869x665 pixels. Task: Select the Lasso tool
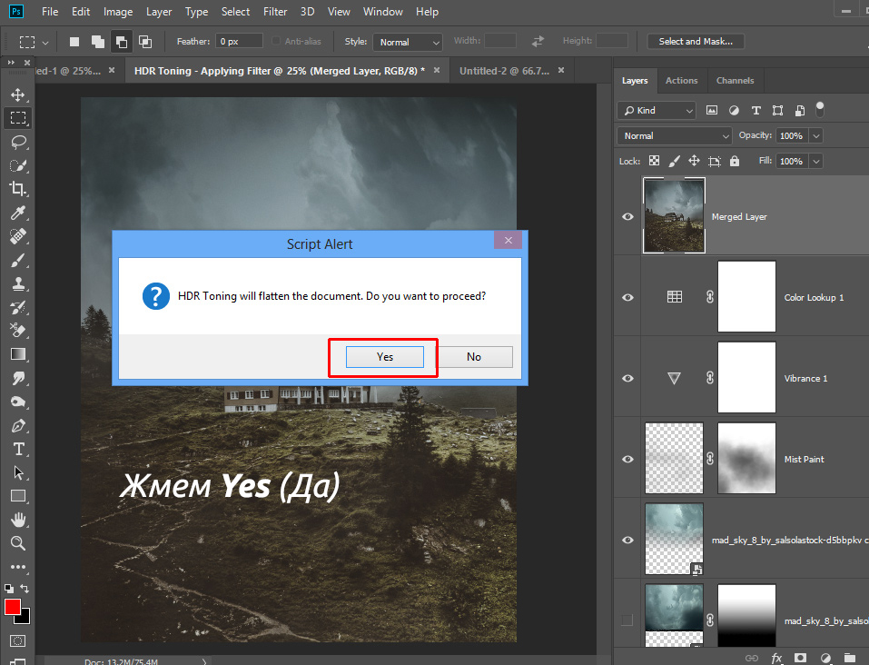(x=18, y=142)
